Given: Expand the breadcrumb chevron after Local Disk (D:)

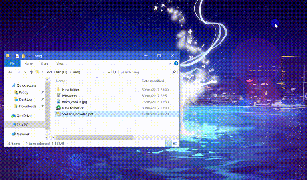Looking at the screenshot, I should click(70, 72).
